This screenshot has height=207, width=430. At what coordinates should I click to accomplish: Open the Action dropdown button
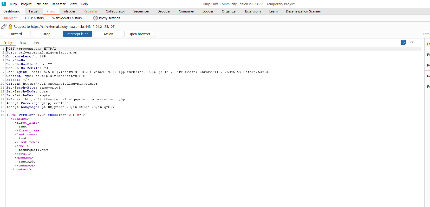(108, 34)
